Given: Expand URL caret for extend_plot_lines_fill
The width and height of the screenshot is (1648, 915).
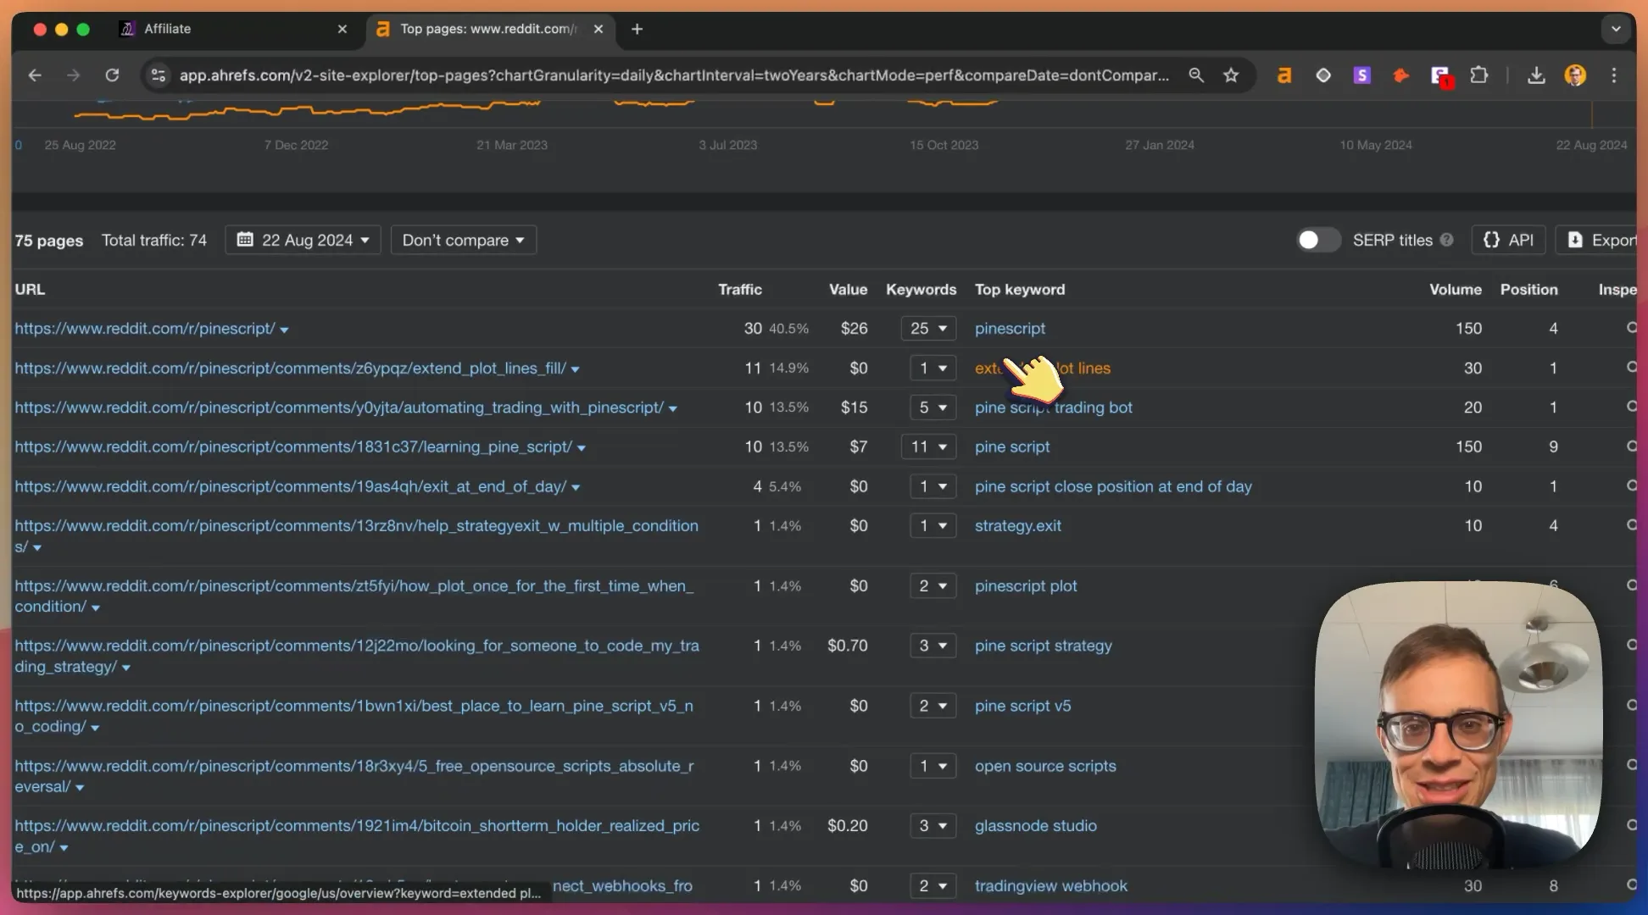Looking at the screenshot, I should pyautogui.click(x=575, y=369).
